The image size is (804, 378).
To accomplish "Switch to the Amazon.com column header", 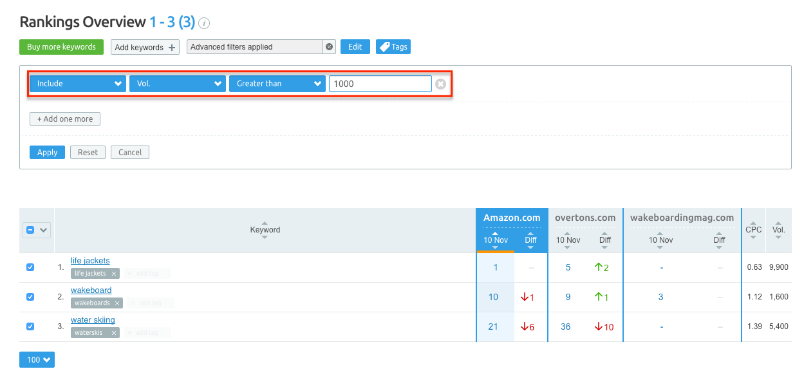I will 512,217.
